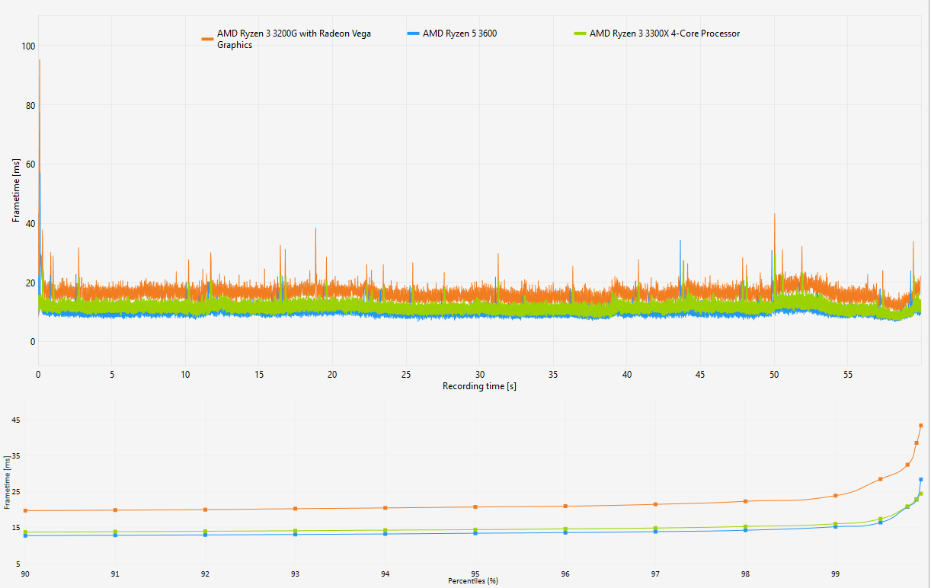Screen dimensions: 931x588
Task: Click the 100 tick on the frametime axis
Action: coord(29,46)
